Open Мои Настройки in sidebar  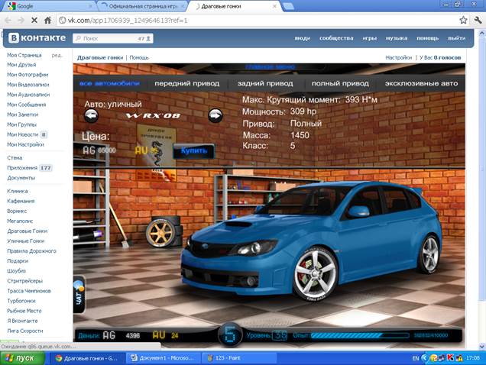[x=25, y=144]
